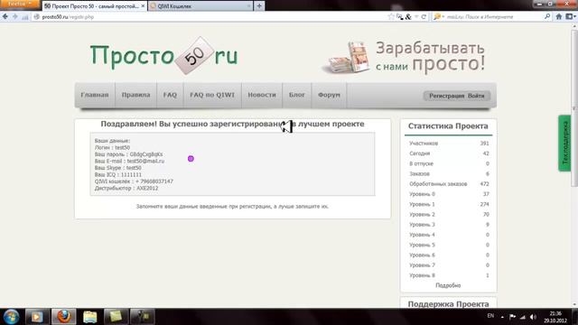Click the Уровень 8 statistic row
The height and width of the screenshot is (325, 578).
[x=449, y=275]
